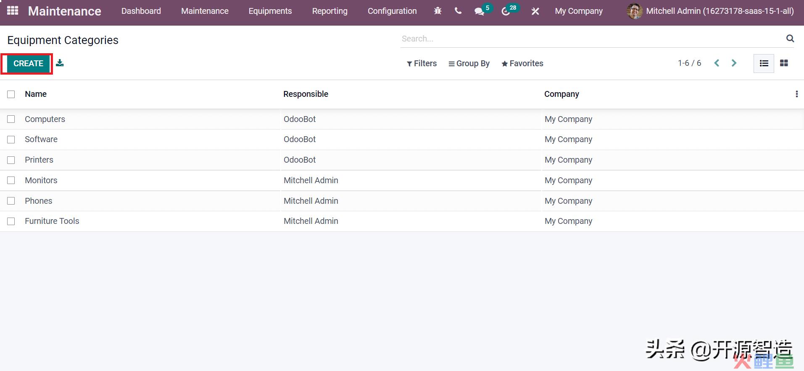Click Mitchell Admin in Monitors row

click(311, 180)
